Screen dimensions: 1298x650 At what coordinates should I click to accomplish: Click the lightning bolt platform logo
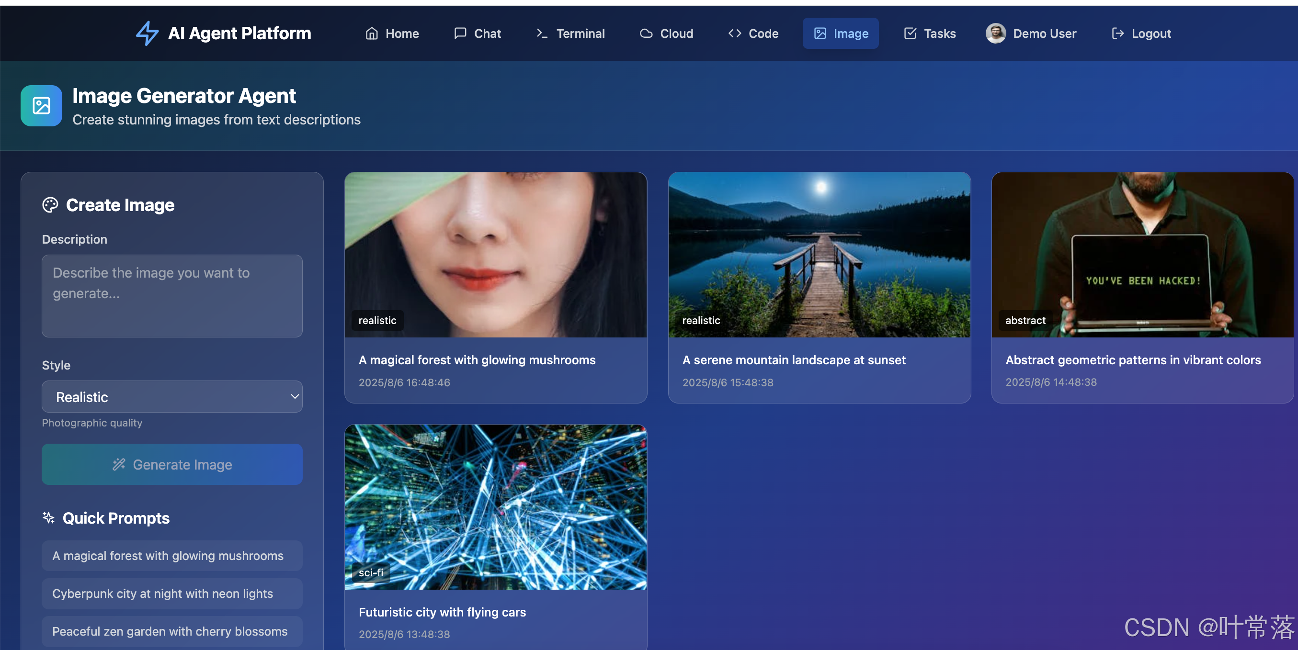pyautogui.click(x=147, y=33)
